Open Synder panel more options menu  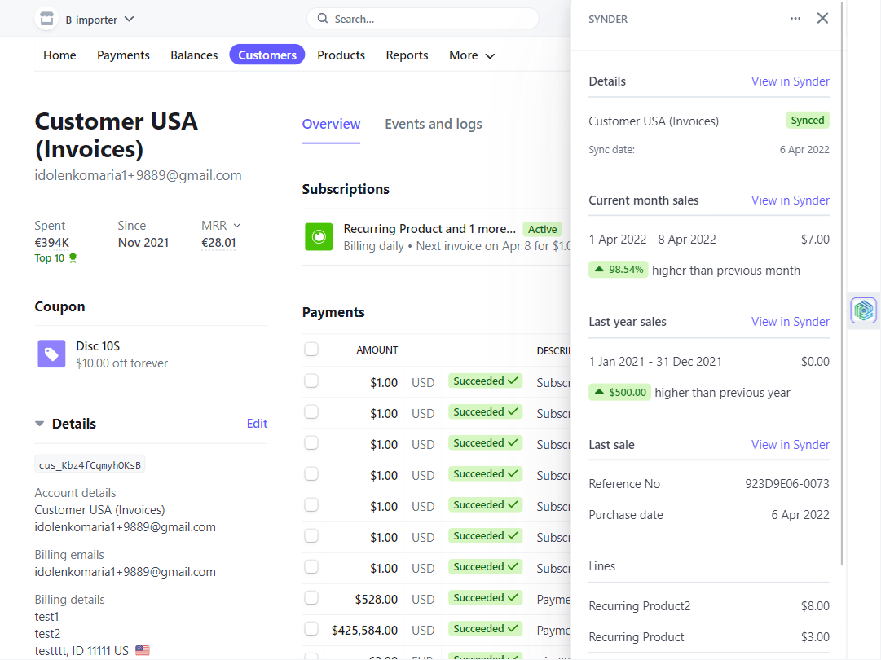pos(795,19)
